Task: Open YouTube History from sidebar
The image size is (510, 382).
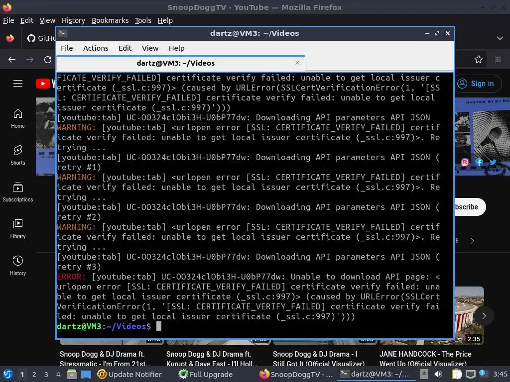Action: point(18,266)
